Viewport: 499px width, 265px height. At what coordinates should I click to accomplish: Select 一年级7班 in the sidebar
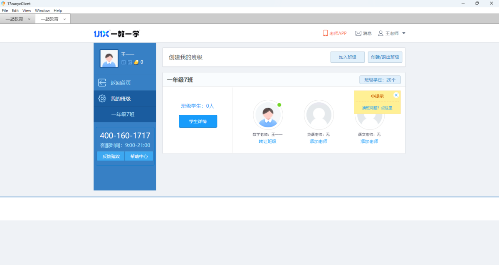[123, 114]
